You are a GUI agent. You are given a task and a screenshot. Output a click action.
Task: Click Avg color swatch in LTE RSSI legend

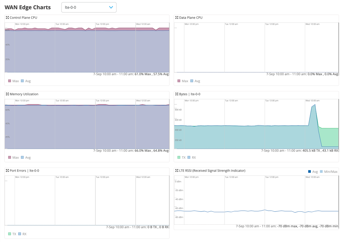[x=310, y=172]
